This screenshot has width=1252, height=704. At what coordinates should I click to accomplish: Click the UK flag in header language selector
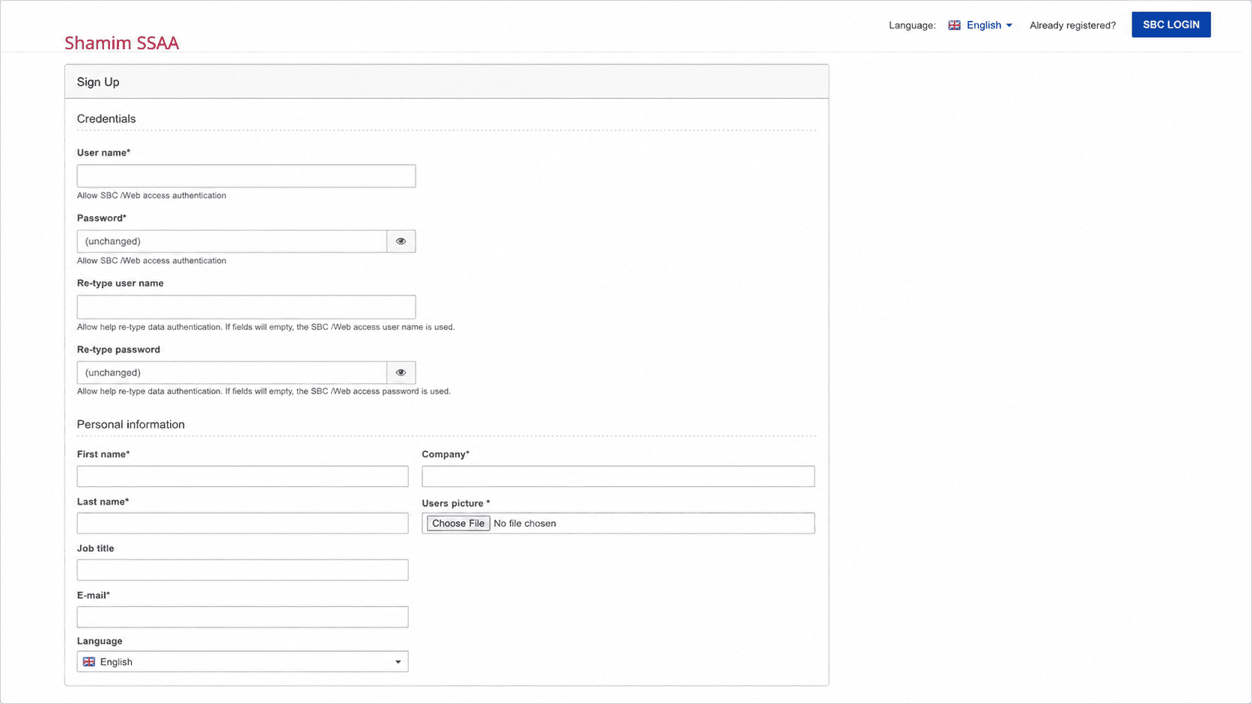tap(954, 25)
